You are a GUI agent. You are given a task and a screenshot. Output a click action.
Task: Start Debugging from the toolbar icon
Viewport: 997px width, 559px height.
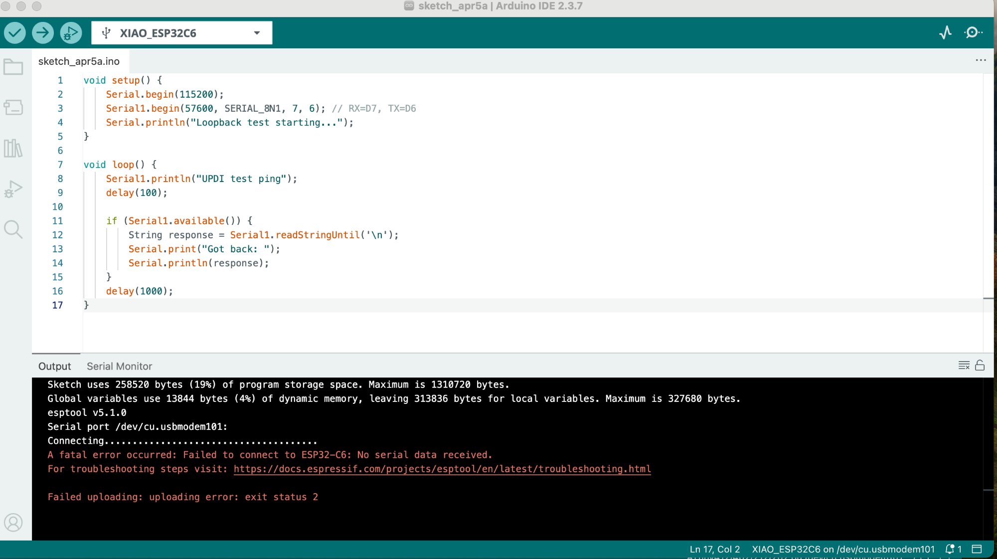(71, 33)
